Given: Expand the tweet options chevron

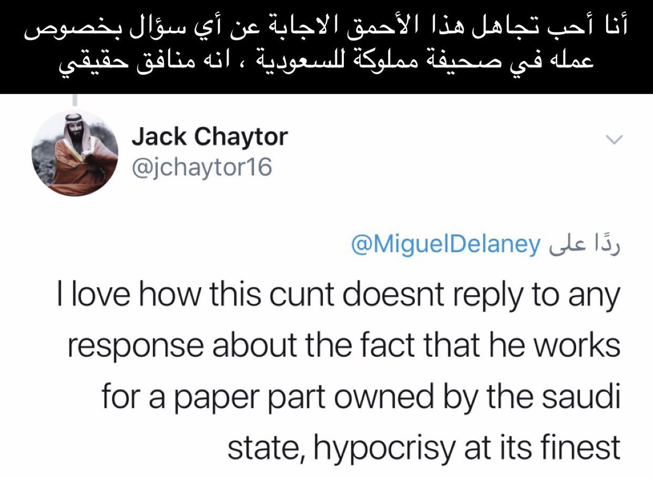Looking at the screenshot, I should (x=614, y=140).
